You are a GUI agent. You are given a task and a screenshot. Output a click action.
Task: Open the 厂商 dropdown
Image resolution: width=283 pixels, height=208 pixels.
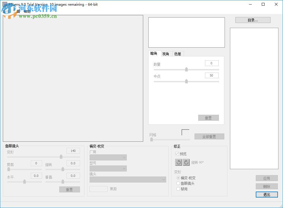coord(108,157)
